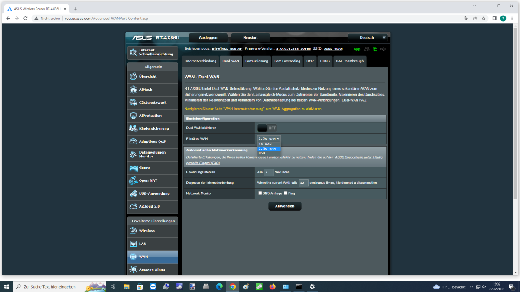Switch to the DMZ tab
This screenshot has height=292, width=520.
point(310,61)
